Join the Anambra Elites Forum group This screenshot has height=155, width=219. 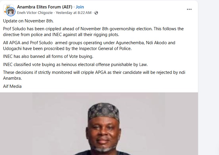point(80,7)
